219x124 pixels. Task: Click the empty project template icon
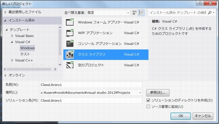click(70, 65)
